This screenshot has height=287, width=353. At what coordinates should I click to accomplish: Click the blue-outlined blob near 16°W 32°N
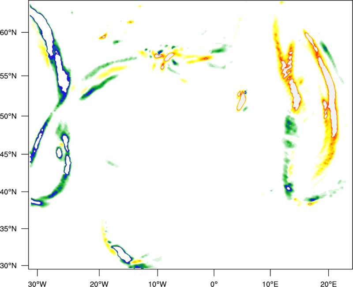[x=122, y=254]
